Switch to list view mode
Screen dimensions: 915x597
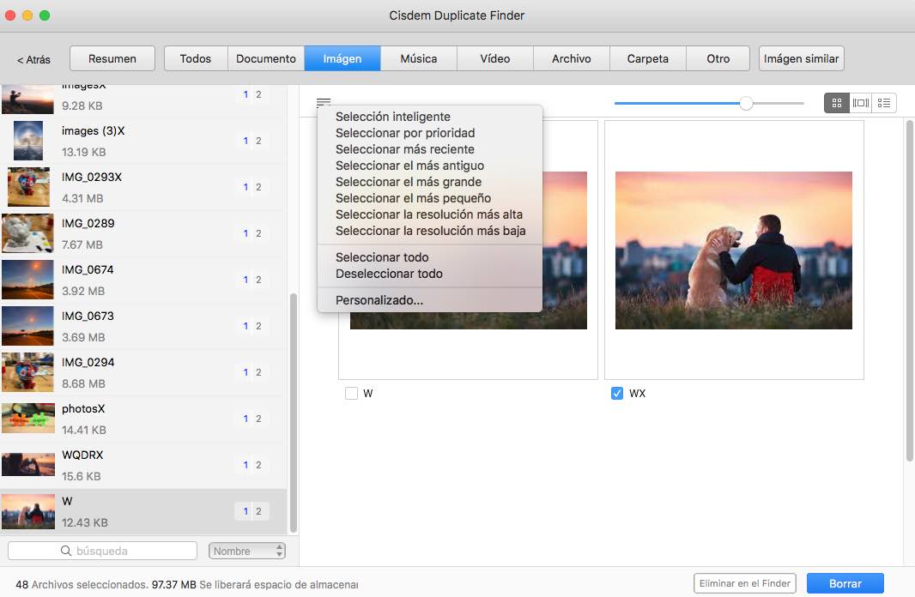[884, 103]
